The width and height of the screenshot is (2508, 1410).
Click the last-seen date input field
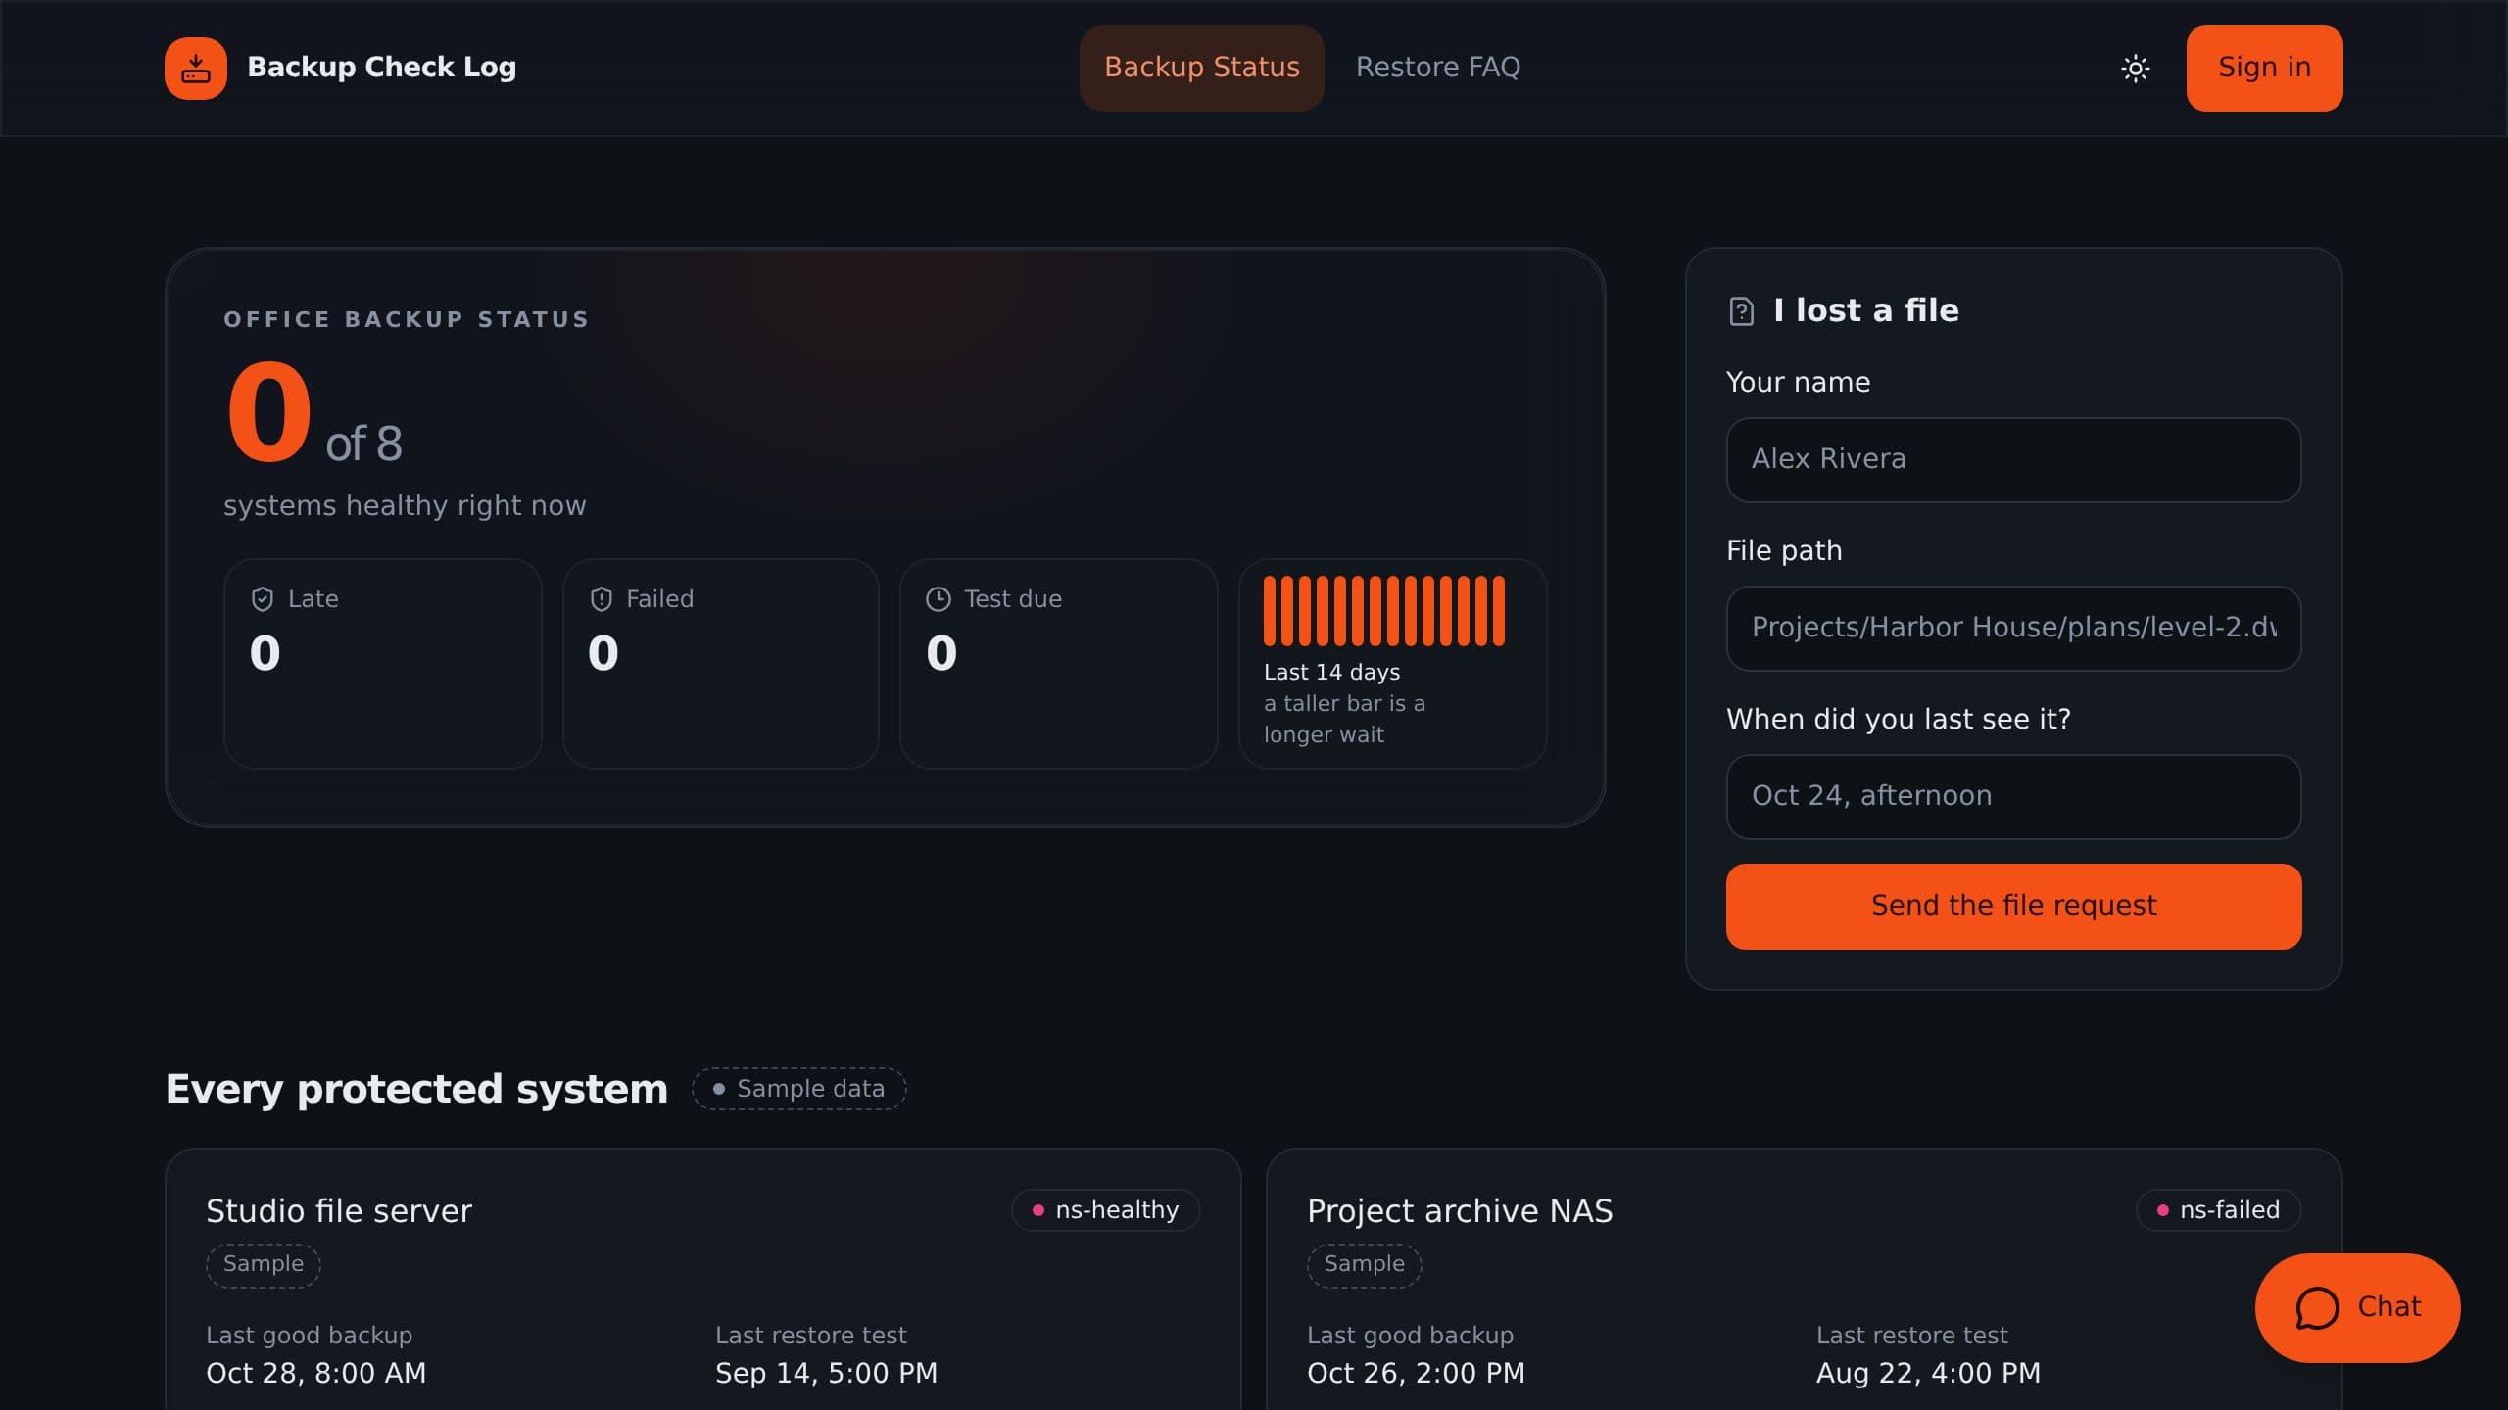pyautogui.click(x=2014, y=797)
